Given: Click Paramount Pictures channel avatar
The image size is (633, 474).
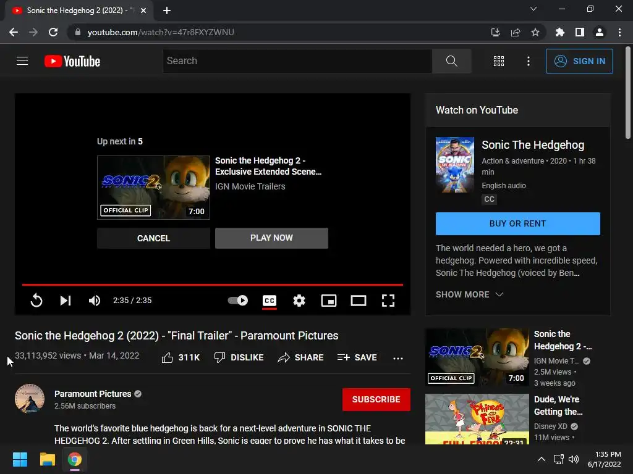Looking at the screenshot, I should pyautogui.click(x=30, y=399).
